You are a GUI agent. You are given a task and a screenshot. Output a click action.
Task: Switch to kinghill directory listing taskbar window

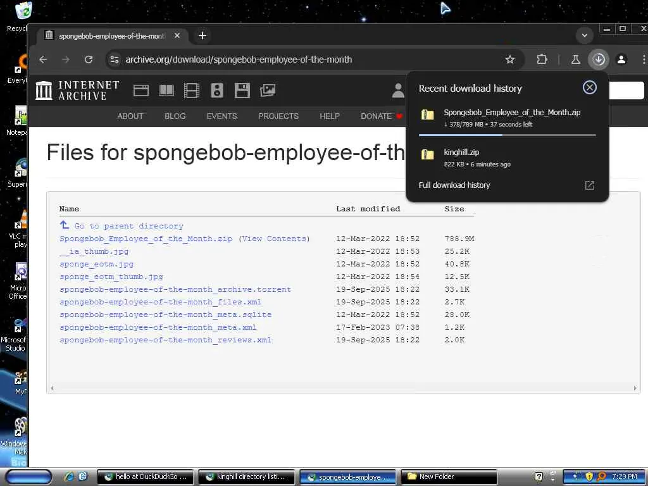(247, 477)
